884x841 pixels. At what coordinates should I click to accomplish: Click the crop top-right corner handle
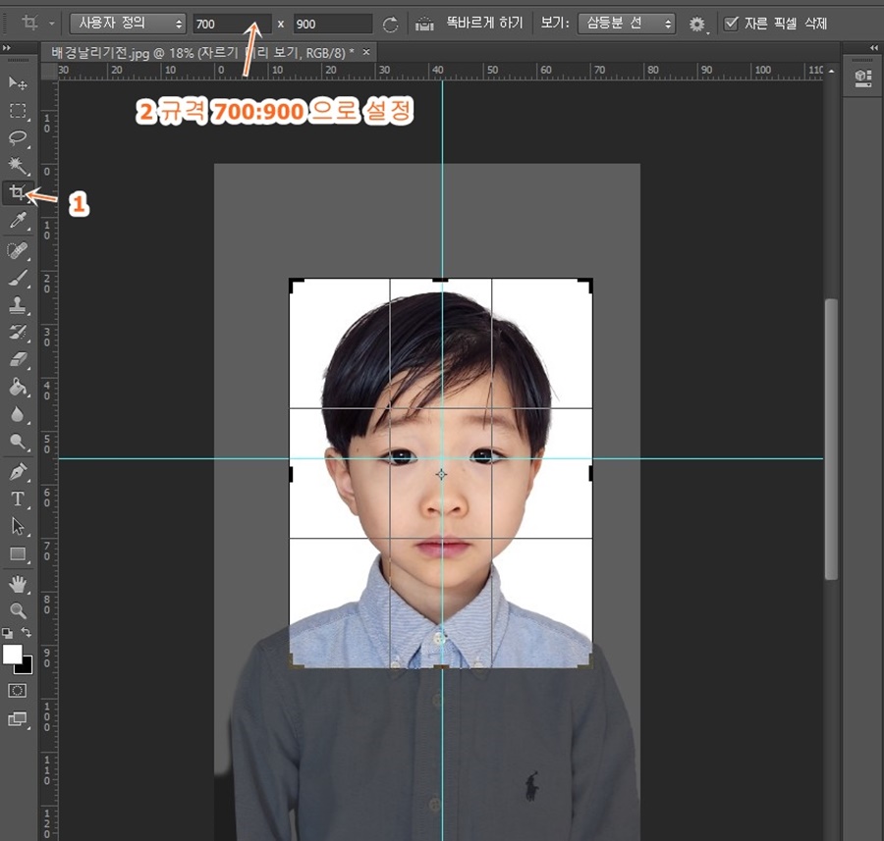click(x=590, y=281)
